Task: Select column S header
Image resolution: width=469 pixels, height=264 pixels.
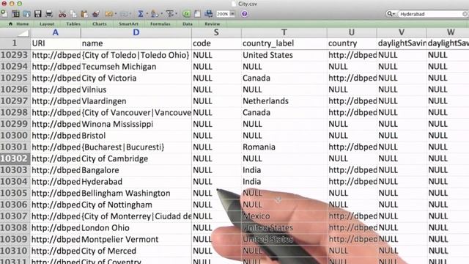Action: pyautogui.click(x=216, y=32)
